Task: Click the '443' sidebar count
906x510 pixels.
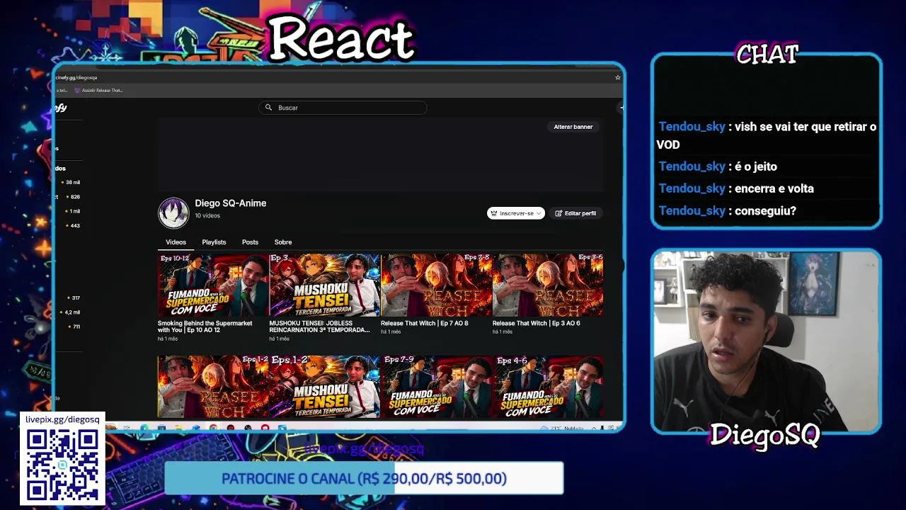Action: (x=75, y=226)
